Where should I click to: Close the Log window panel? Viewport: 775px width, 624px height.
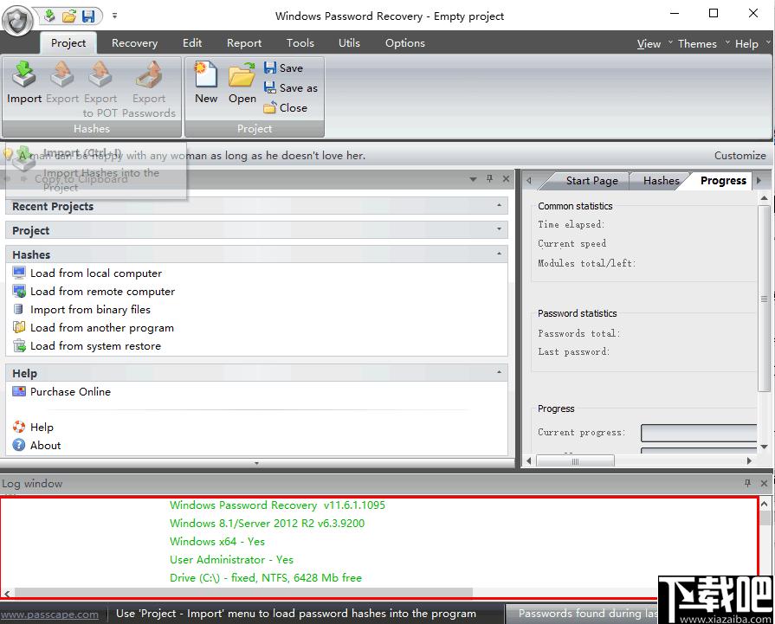tap(764, 483)
